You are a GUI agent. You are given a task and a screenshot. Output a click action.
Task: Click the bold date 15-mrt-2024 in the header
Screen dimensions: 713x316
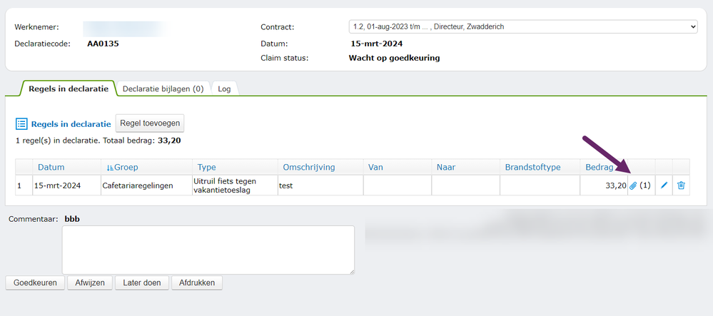click(377, 44)
